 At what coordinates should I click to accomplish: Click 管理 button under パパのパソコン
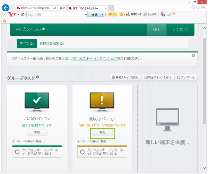(37, 132)
